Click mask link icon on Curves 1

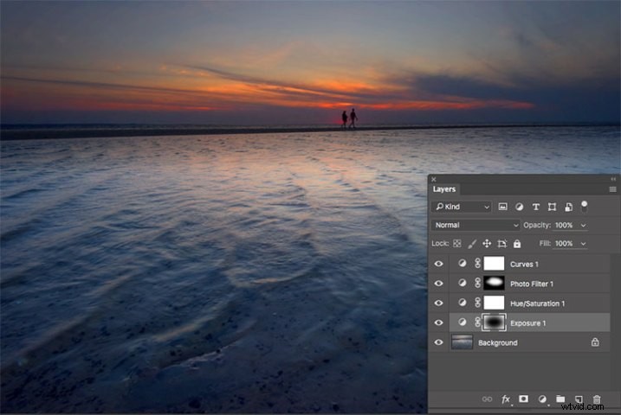click(477, 263)
